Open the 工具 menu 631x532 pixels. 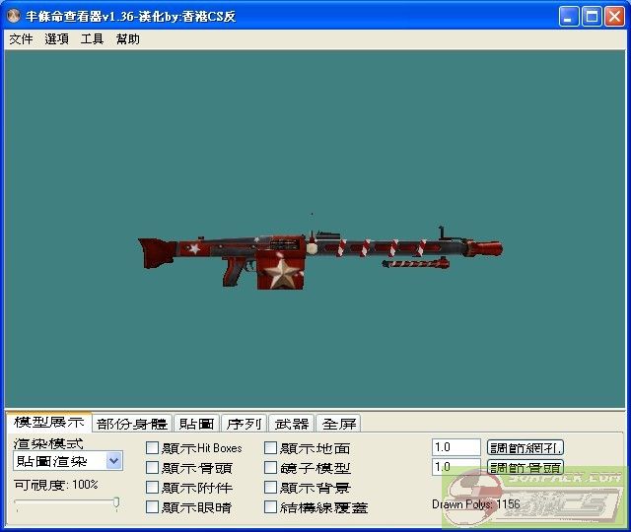click(92, 39)
